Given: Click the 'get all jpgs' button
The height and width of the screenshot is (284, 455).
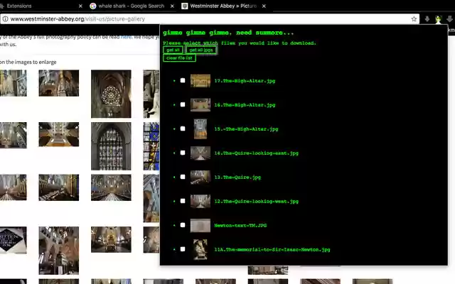Looking at the screenshot, I should tap(201, 50).
